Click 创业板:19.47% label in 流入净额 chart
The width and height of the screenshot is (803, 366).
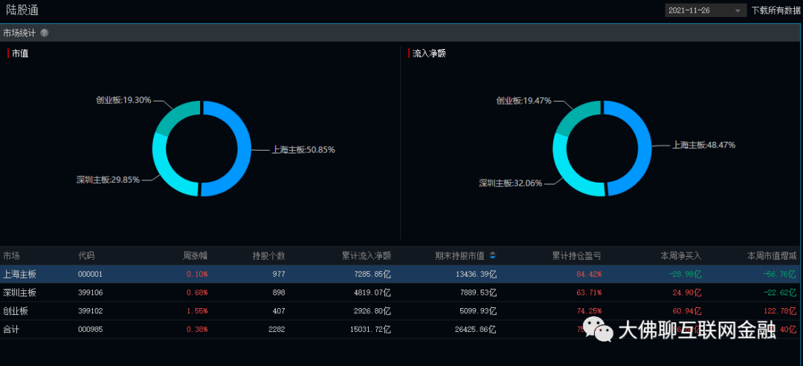click(523, 101)
